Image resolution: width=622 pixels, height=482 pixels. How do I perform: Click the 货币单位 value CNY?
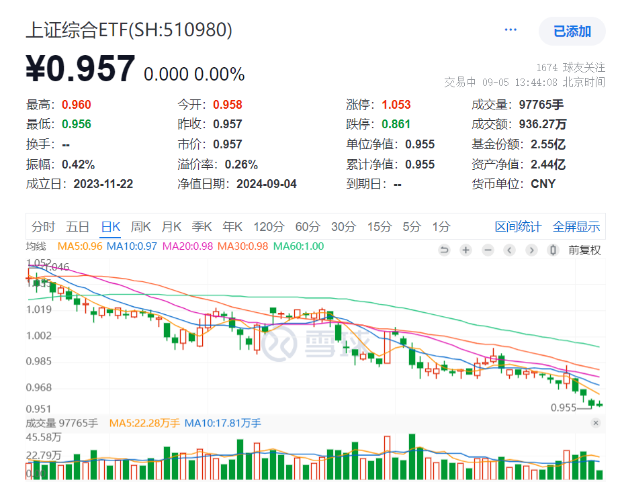coord(543,184)
